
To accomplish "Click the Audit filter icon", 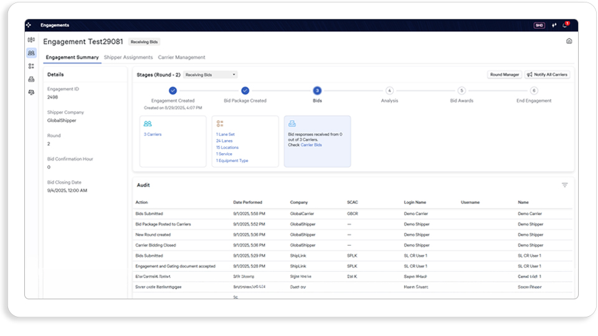I will point(564,185).
